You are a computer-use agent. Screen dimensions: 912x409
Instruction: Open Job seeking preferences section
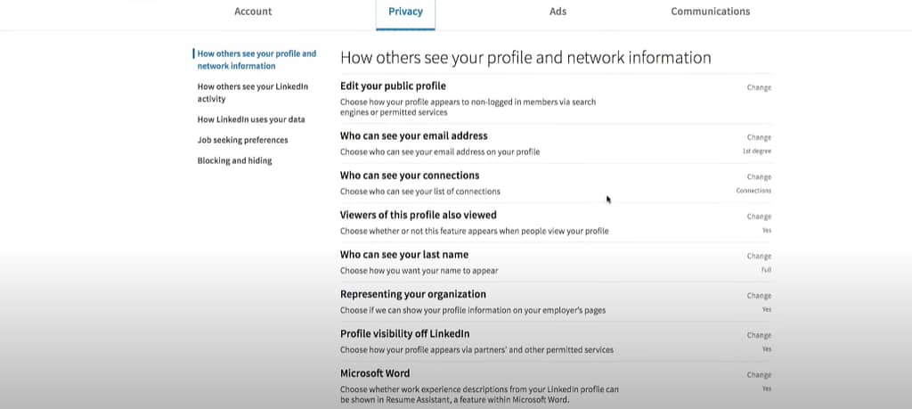click(x=242, y=140)
